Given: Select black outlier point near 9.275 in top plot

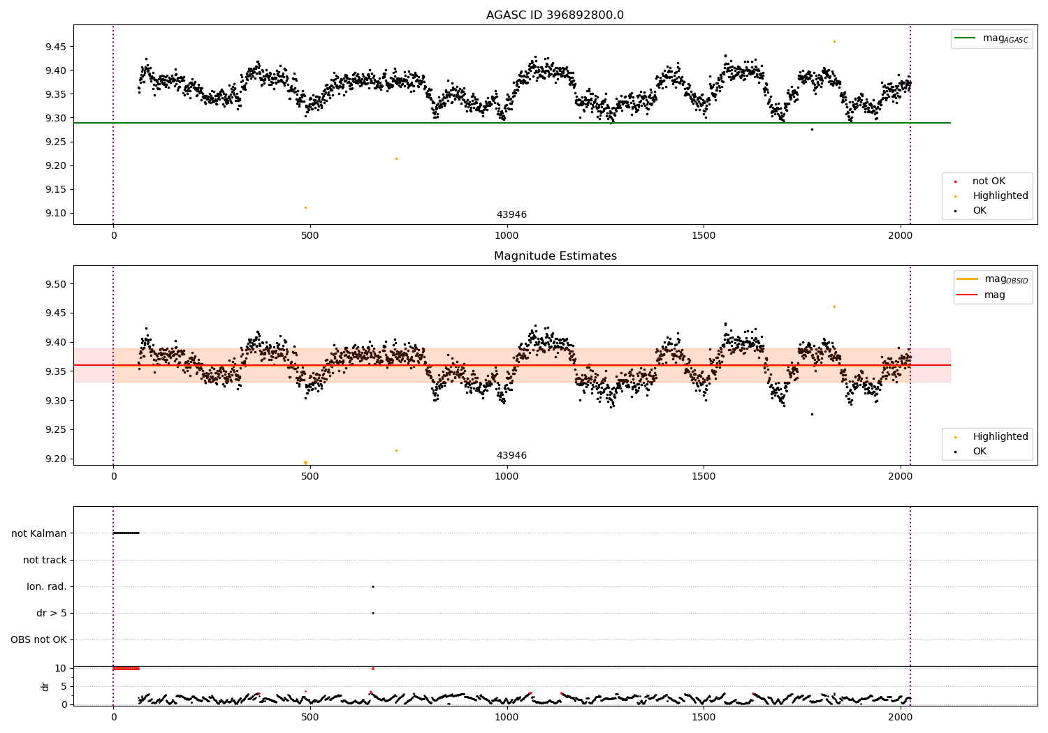Looking at the screenshot, I should [x=812, y=129].
